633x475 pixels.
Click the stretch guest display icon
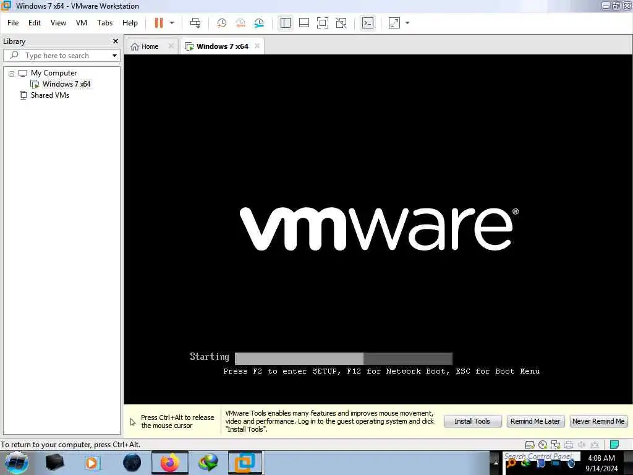[394, 23]
